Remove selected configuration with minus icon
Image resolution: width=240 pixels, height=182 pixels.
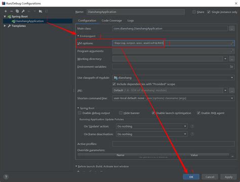tap(12, 11)
